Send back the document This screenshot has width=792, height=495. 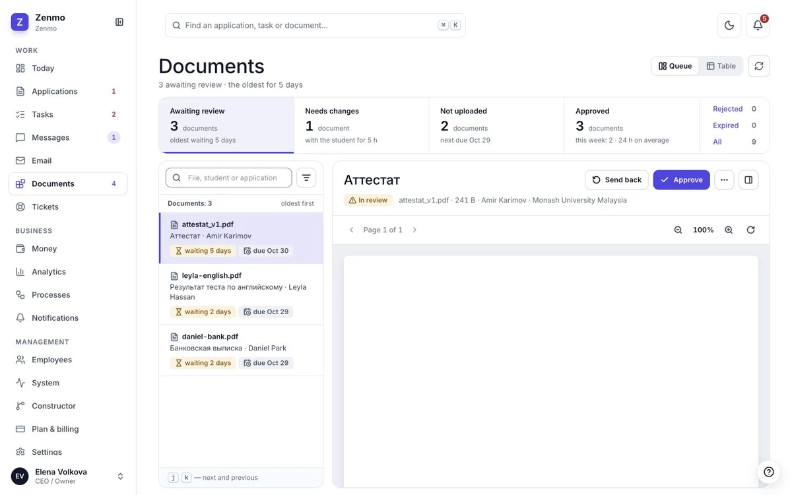tap(616, 180)
